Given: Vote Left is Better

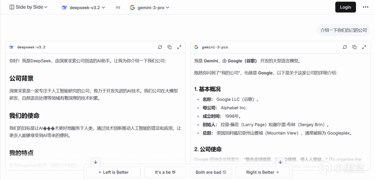Looking at the screenshot, I should point(113,172).
